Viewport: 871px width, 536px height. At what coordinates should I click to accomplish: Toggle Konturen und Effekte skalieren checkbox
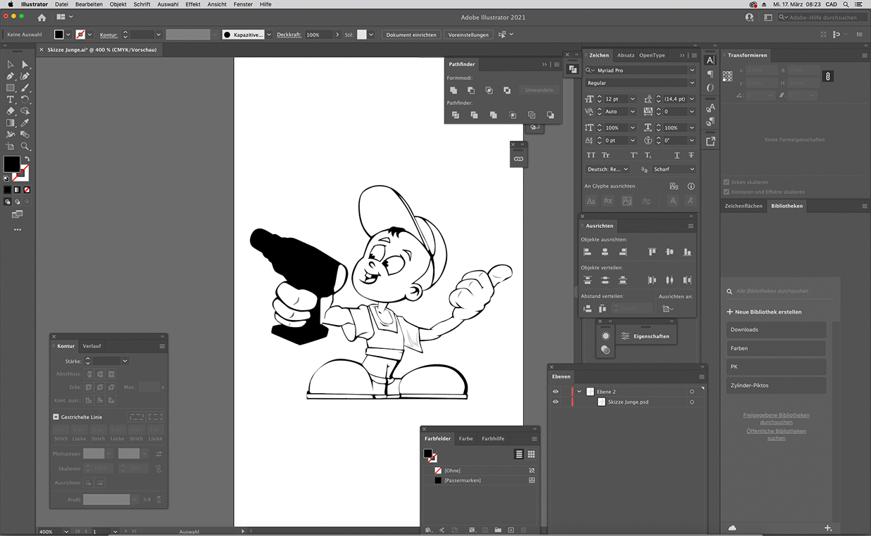(x=727, y=191)
